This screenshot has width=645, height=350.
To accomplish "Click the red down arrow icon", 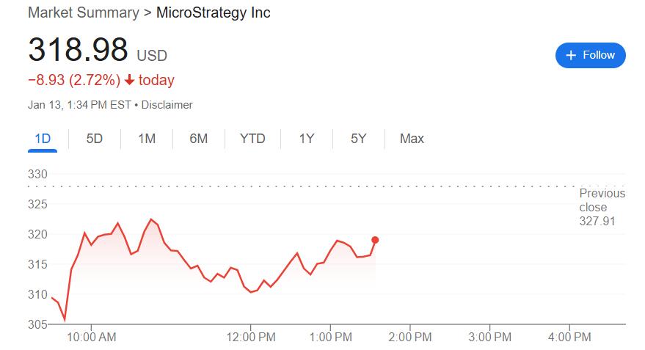I will point(129,80).
